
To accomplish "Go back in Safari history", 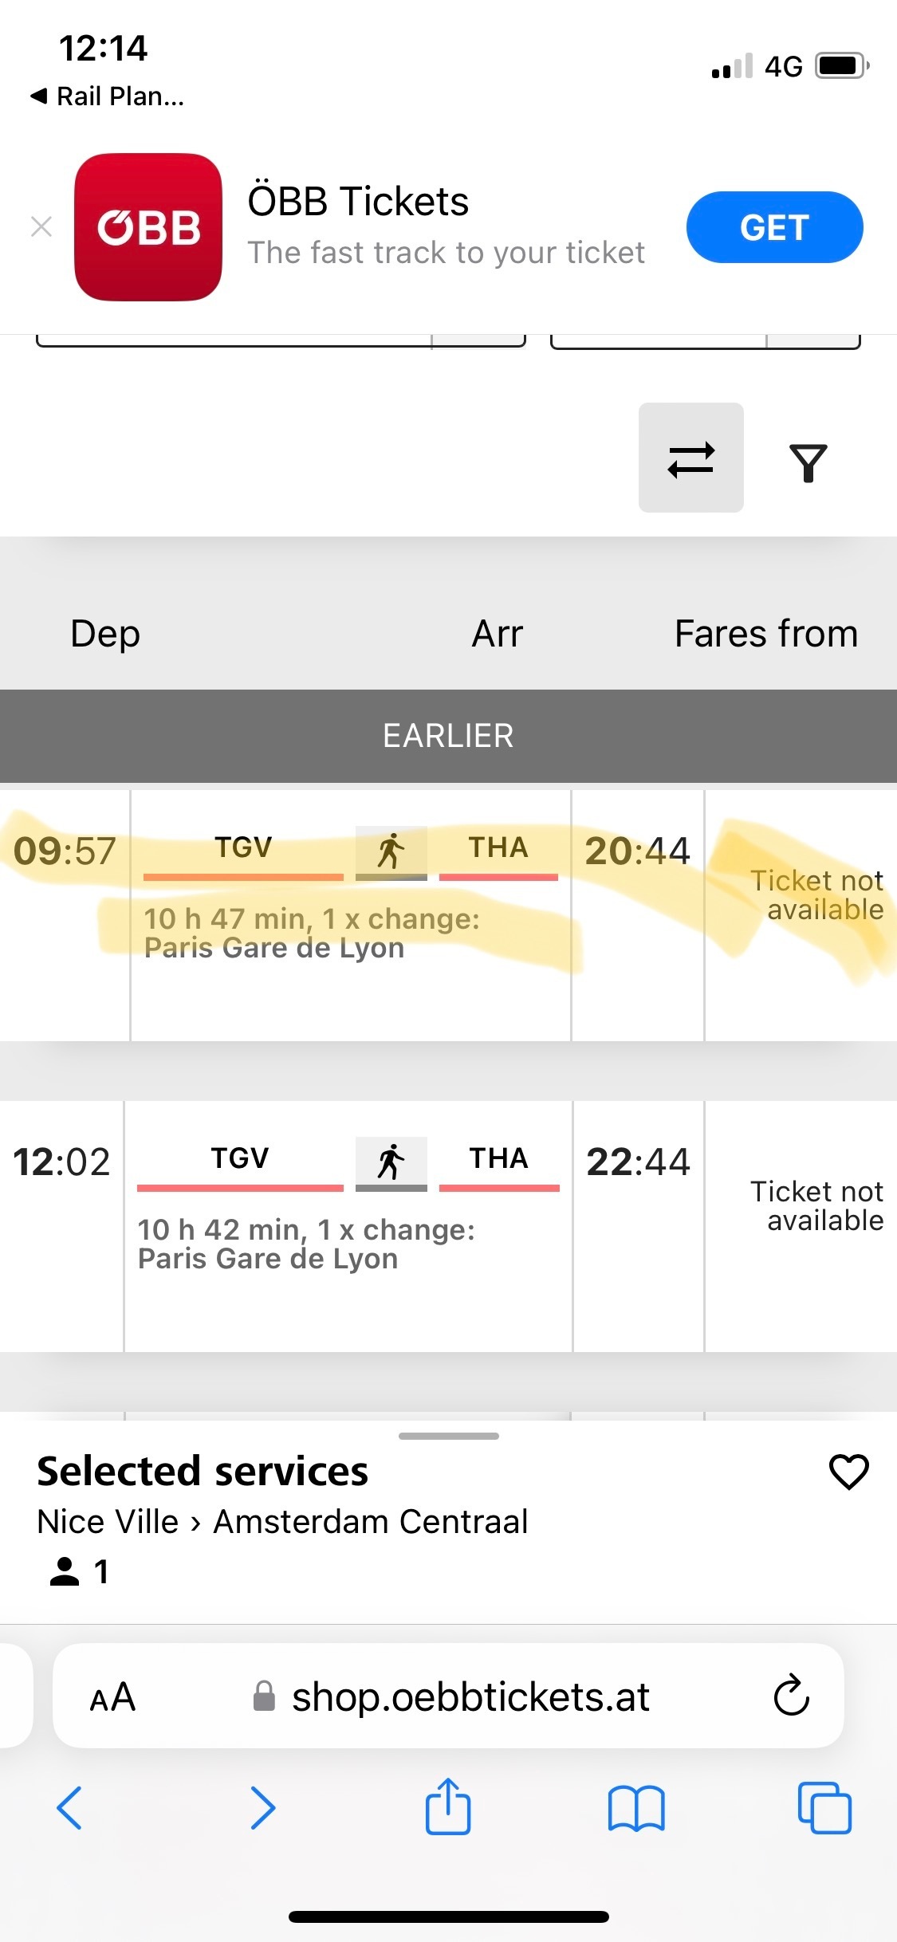I will [69, 1808].
